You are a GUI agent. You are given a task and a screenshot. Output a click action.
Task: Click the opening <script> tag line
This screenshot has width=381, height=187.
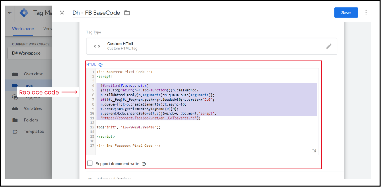[104, 76]
